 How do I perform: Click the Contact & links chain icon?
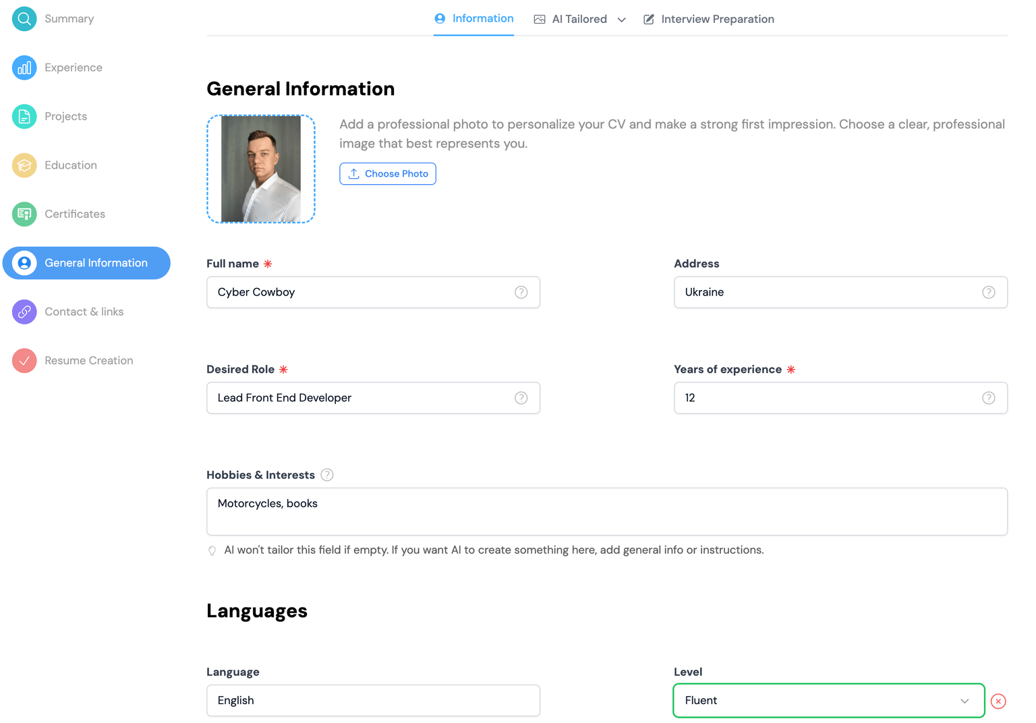[x=24, y=312]
